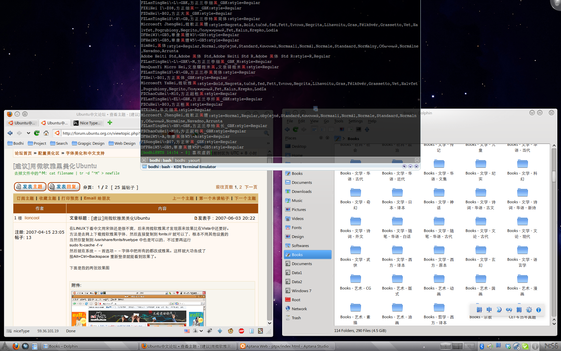The width and height of the screenshot is (561, 351).
Task: Open terminal window menu arrow on title bar
Action: click(410, 166)
